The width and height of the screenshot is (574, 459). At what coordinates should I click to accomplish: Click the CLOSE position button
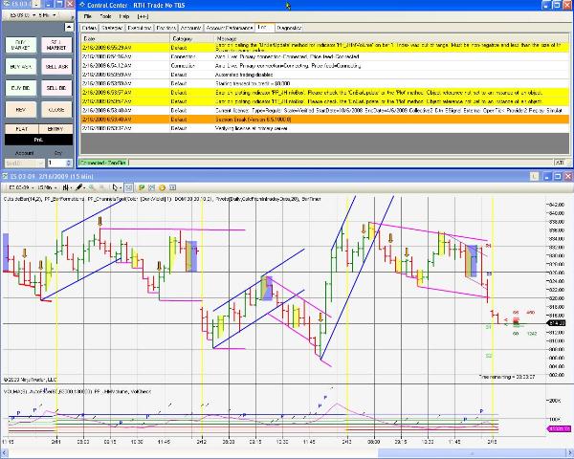[x=56, y=110]
